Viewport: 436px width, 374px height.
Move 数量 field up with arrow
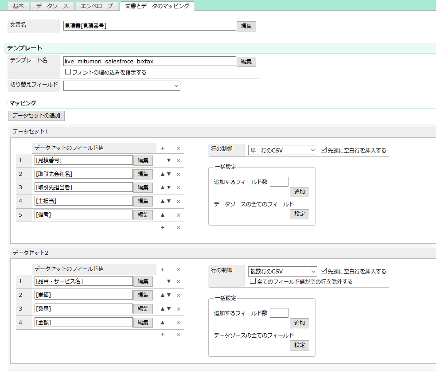tap(163, 309)
